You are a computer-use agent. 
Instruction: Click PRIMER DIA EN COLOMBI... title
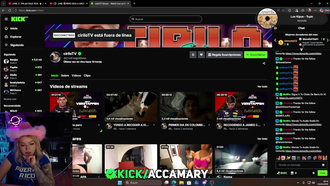point(187,125)
